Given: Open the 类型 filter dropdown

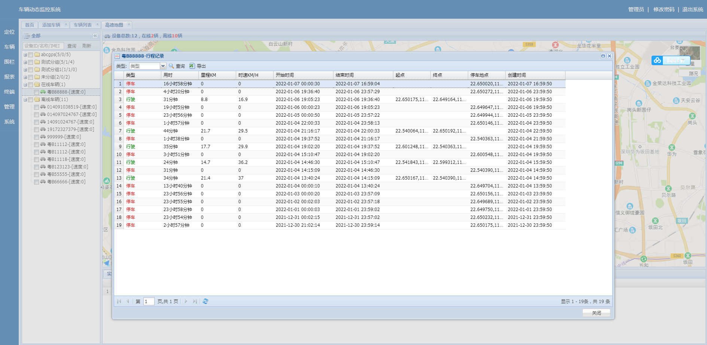Looking at the screenshot, I should [163, 66].
